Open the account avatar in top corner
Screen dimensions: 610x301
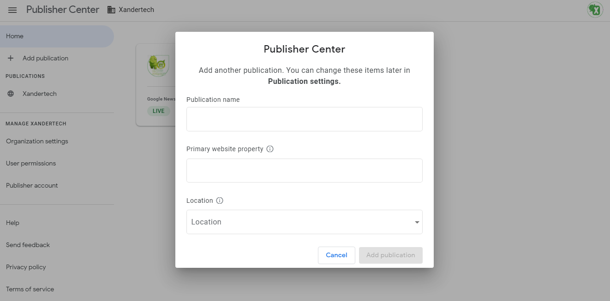[x=595, y=10]
